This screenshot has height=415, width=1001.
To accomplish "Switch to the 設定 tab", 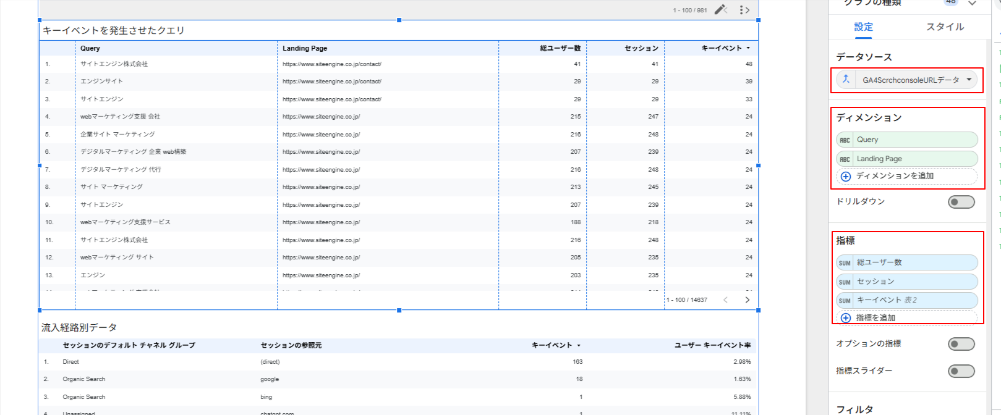I will (x=864, y=27).
